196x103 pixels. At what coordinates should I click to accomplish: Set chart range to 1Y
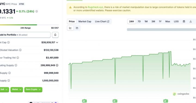pyautogui.click(x=160, y=21)
